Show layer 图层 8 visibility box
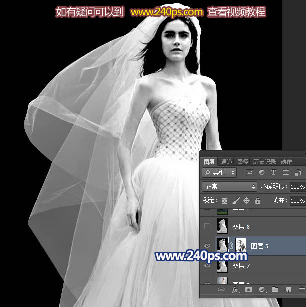Image resolution: width=306 pixels, height=307 pixels. click(207, 226)
